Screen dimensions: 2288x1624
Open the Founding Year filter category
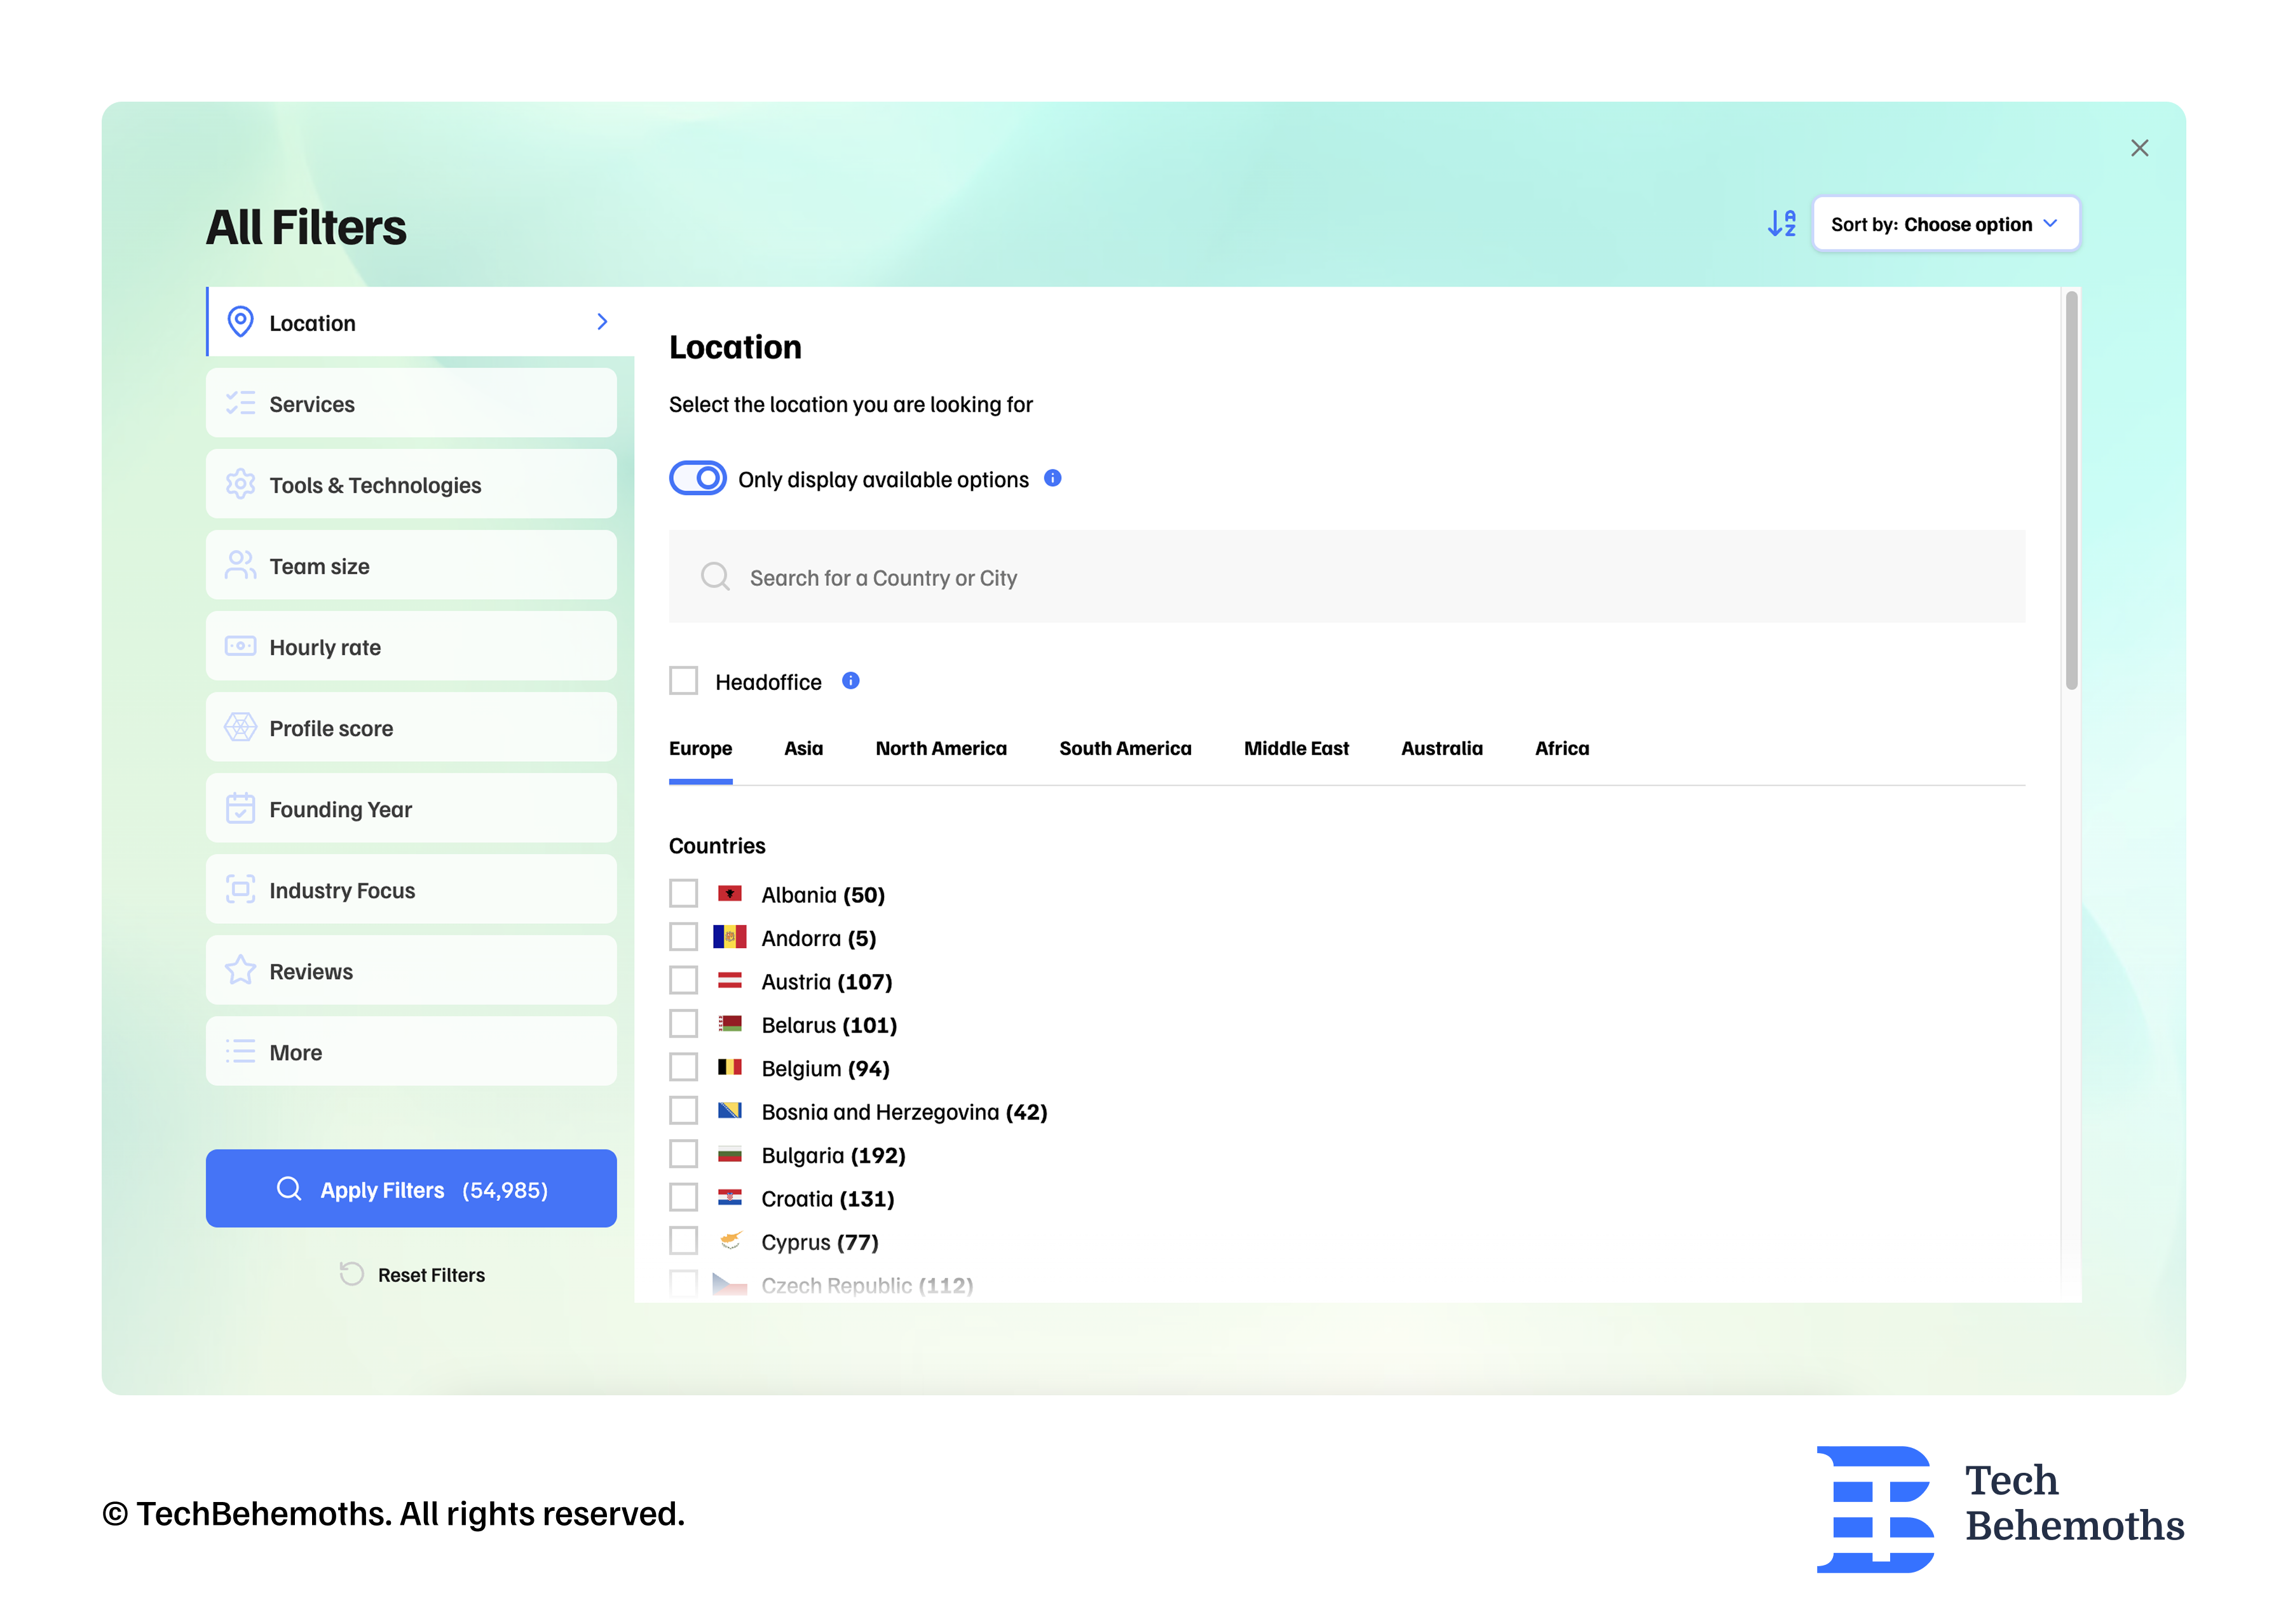click(x=411, y=808)
